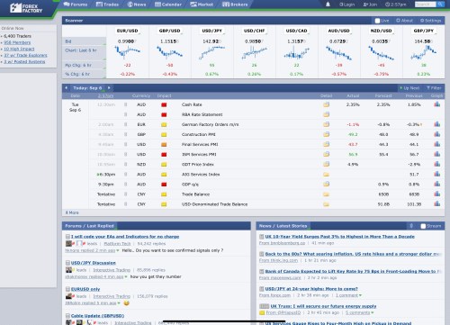
Task: Click the news panel options icon near Stream
Action: 411,226
